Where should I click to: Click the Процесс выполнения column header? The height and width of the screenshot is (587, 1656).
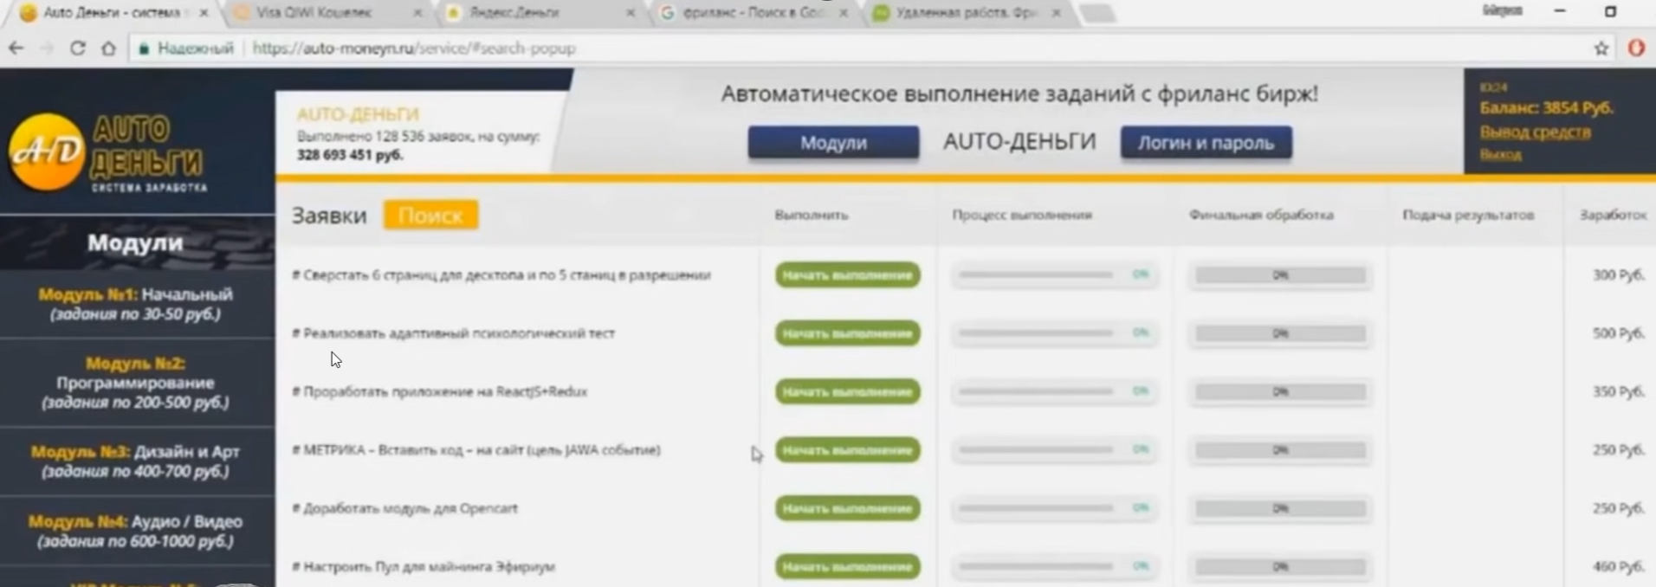(1022, 215)
